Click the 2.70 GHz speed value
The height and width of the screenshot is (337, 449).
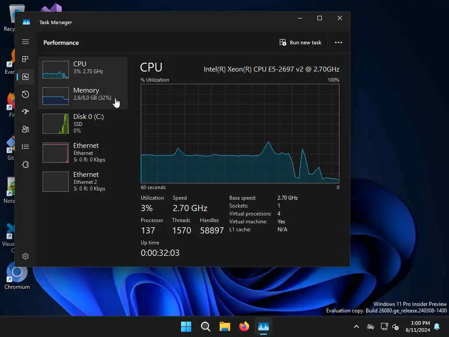(190, 208)
